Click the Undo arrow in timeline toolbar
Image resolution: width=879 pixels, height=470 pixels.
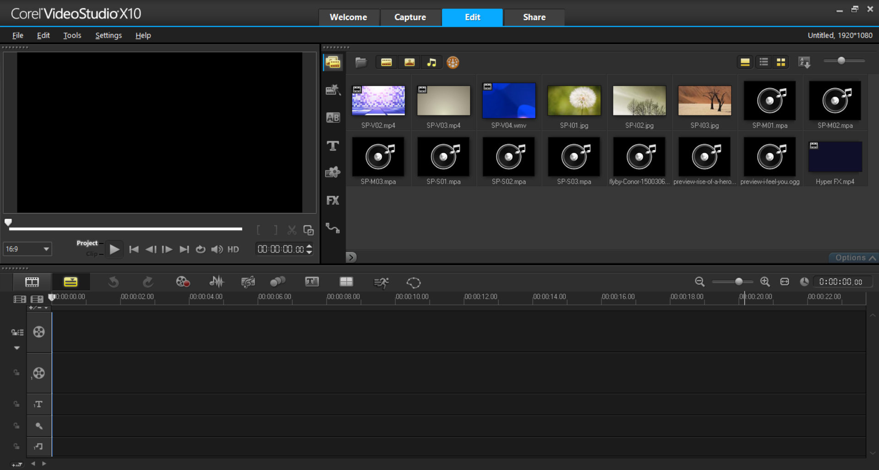[113, 282]
